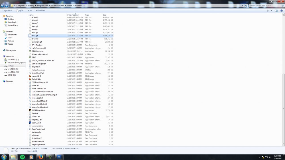The height and width of the screenshot is (160, 285).
Task: Select the cursor_32_2 PNG image icon
Action: (30, 76)
